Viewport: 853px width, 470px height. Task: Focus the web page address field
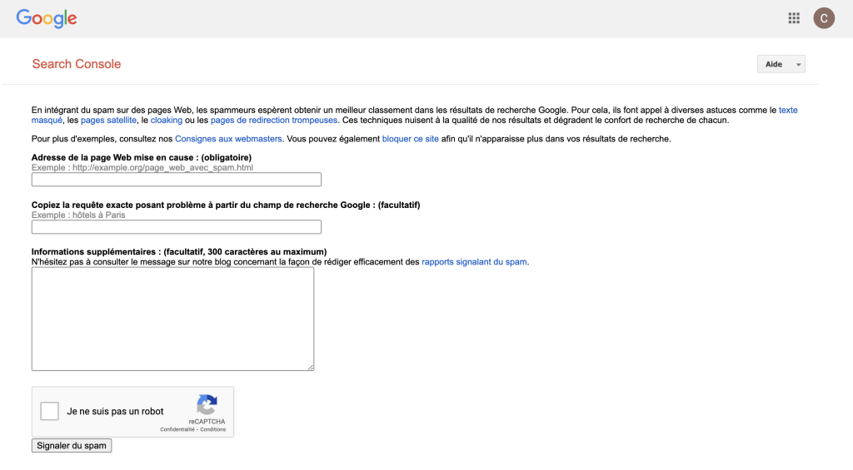coord(176,180)
